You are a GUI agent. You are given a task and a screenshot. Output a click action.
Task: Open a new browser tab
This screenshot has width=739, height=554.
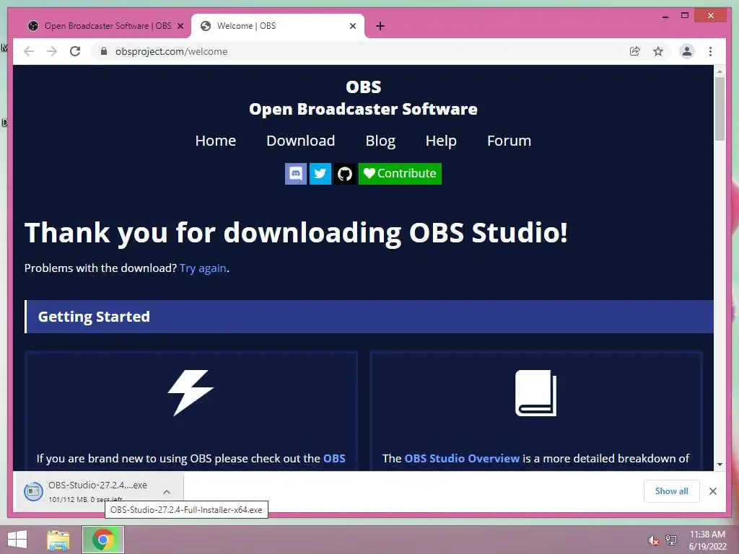380,26
